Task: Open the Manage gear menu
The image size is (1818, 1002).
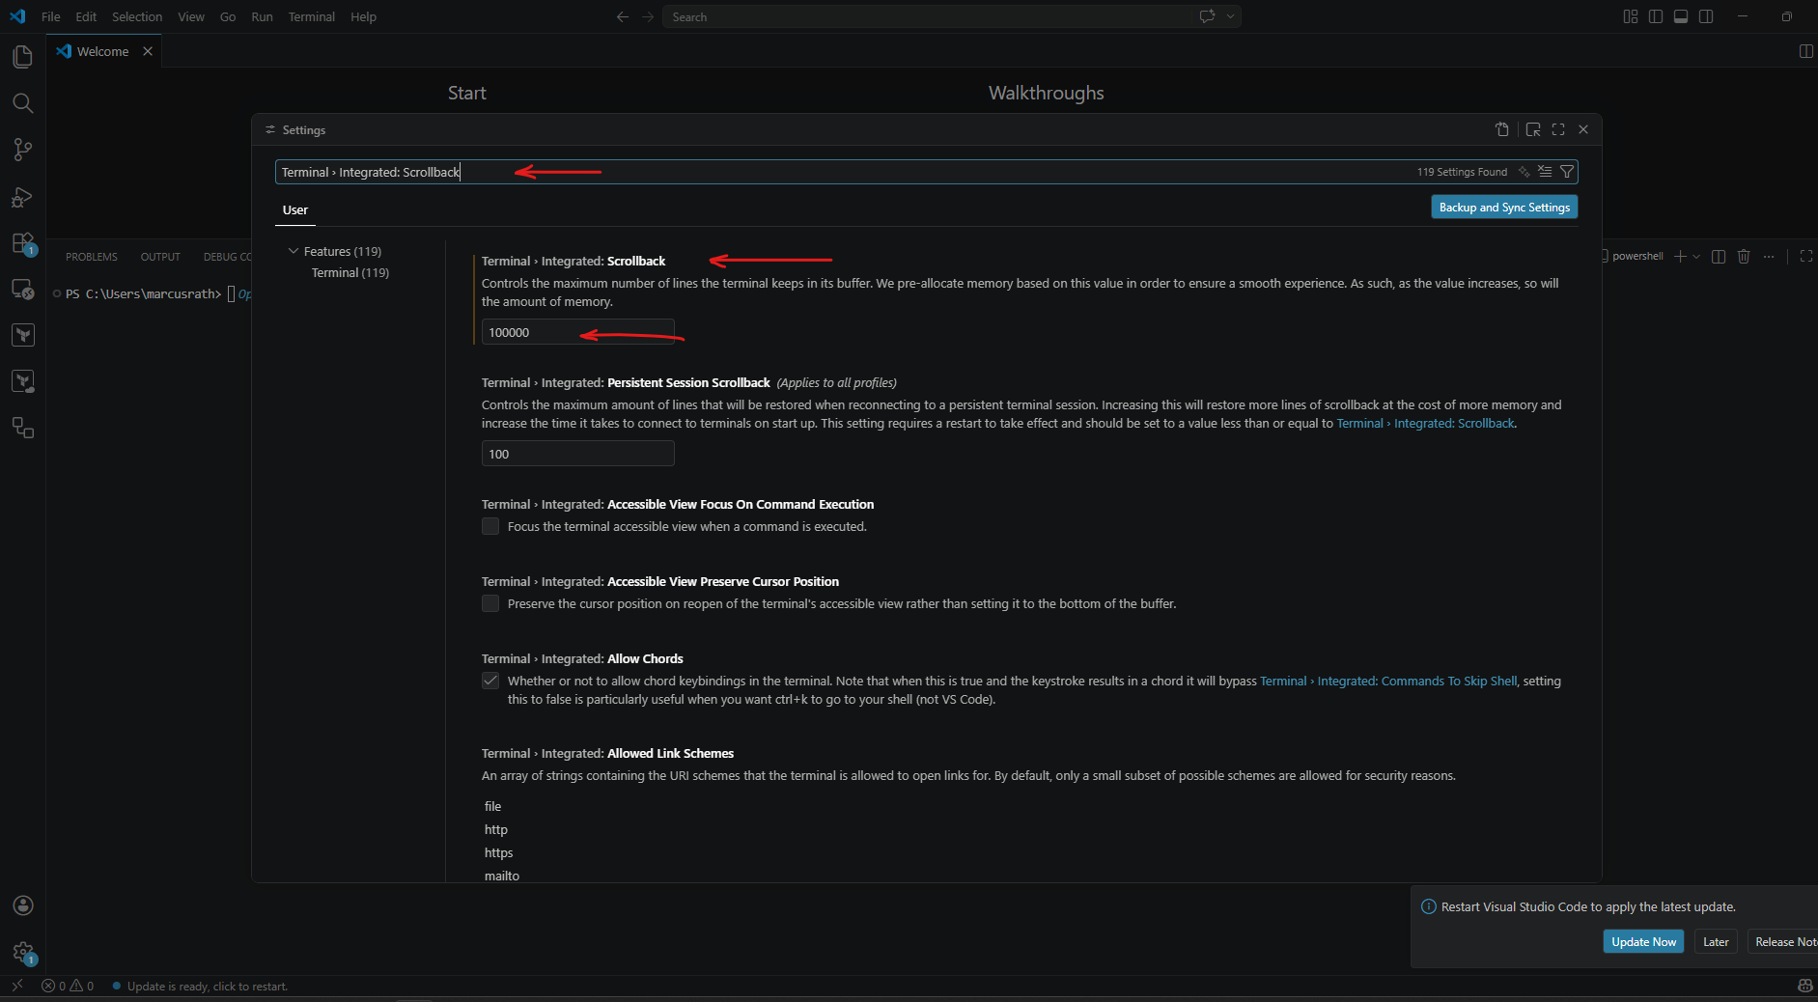Action: (x=23, y=953)
